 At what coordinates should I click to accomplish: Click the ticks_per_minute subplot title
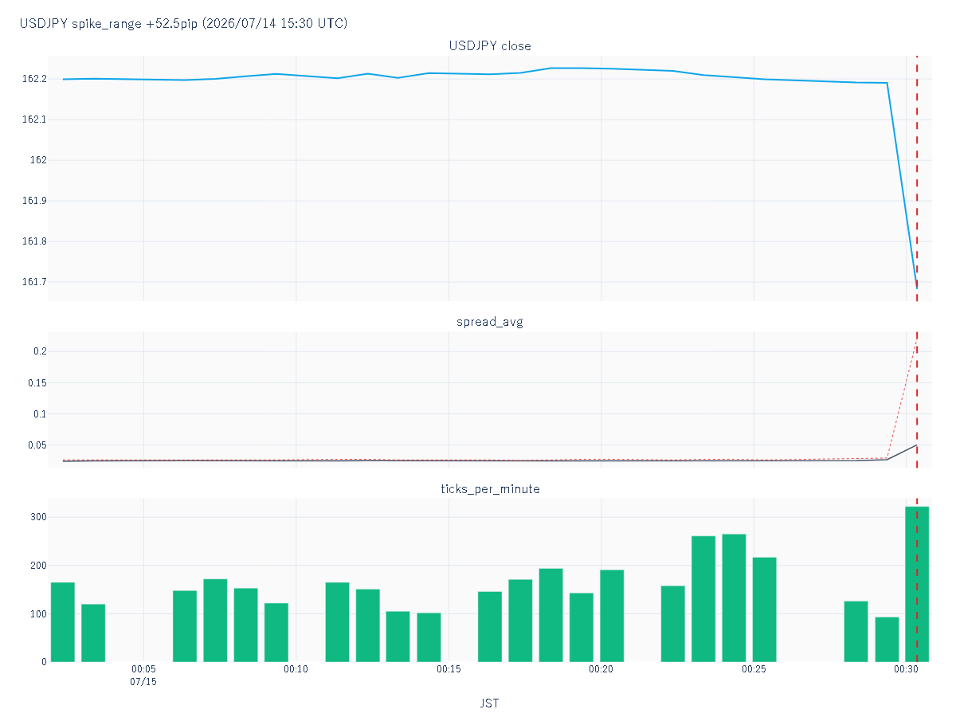pyautogui.click(x=490, y=488)
